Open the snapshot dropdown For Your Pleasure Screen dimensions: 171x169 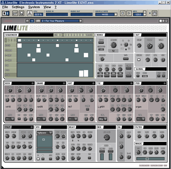[81, 21]
